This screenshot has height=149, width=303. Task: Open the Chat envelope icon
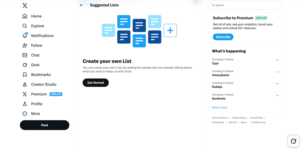coord(25,55)
